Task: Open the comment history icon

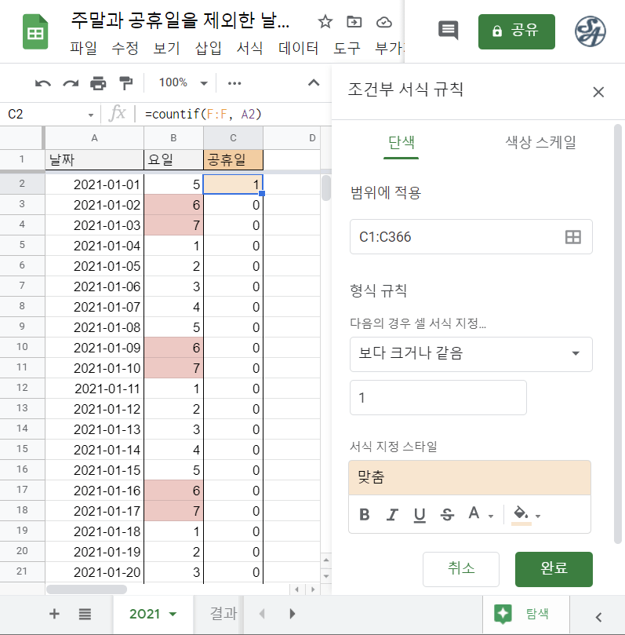Action: tap(448, 31)
